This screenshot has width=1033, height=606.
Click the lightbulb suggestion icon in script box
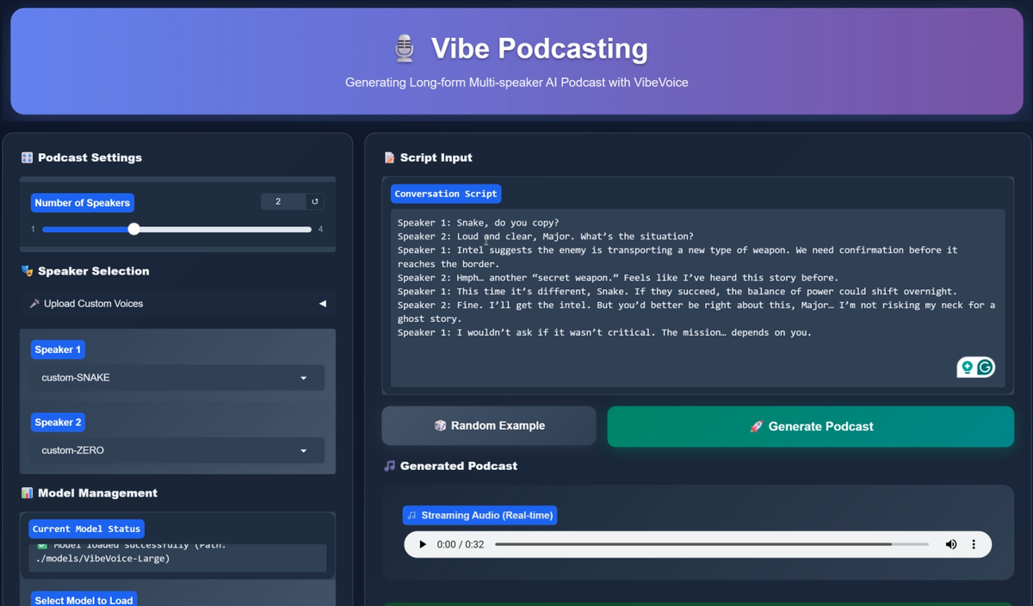coord(968,368)
